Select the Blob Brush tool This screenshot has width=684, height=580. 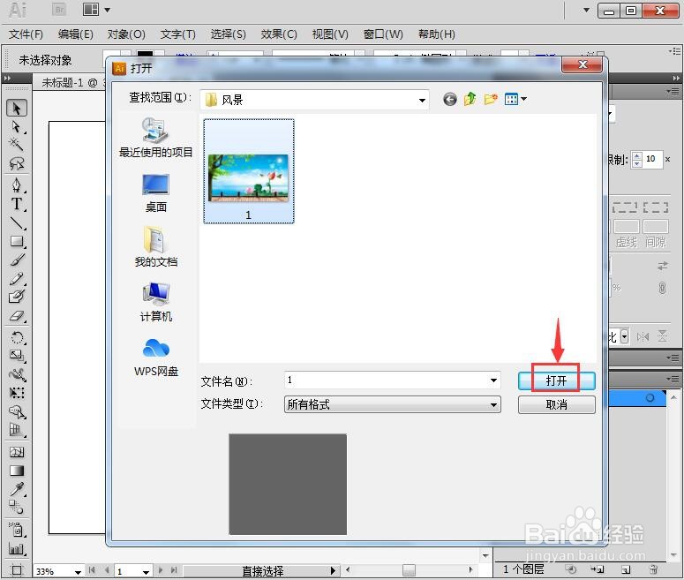coord(17,297)
